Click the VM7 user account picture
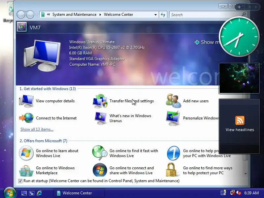This screenshot has height=198, width=264. click(22, 27)
